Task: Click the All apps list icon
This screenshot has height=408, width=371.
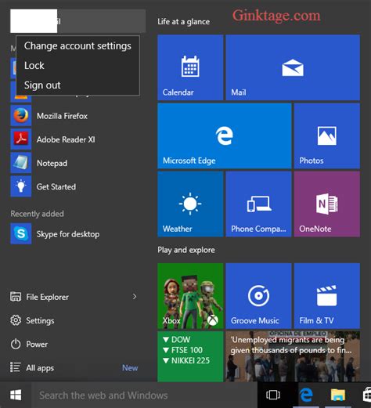Action: [16, 367]
